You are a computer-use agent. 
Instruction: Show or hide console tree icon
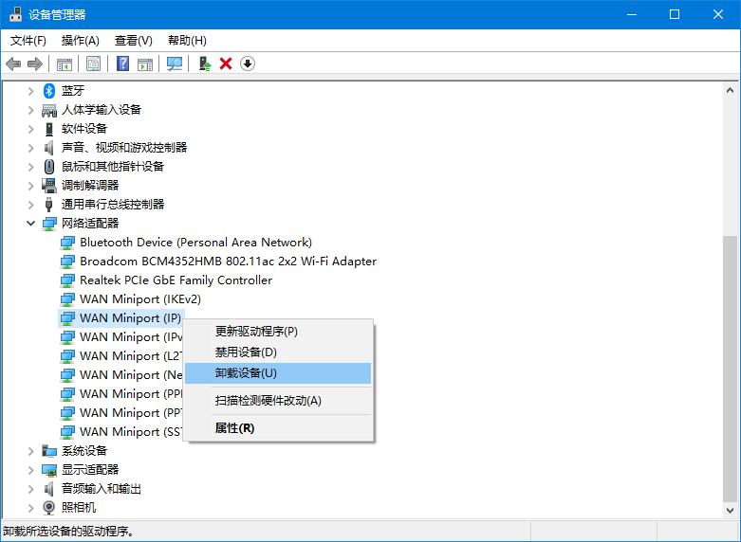(65, 63)
